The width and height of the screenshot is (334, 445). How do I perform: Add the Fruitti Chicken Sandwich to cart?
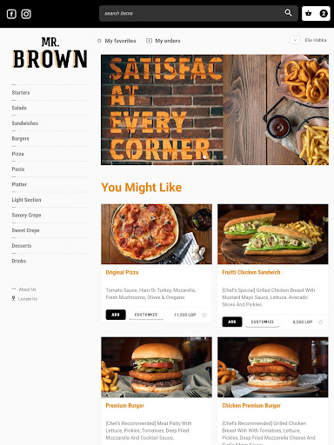(x=232, y=322)
